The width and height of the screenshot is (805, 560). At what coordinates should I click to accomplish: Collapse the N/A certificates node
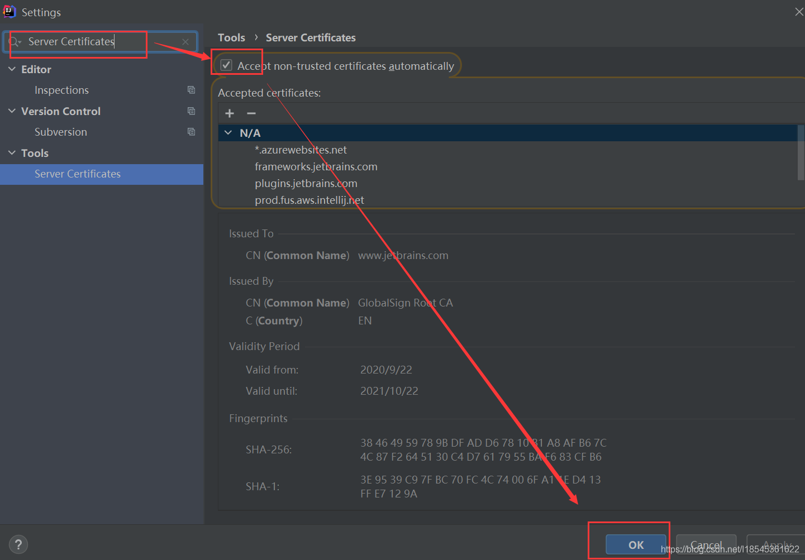(x=228, y=133)
